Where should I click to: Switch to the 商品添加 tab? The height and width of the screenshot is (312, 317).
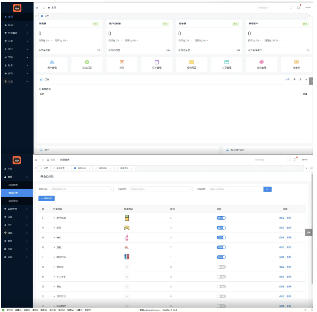click(124, 168)
